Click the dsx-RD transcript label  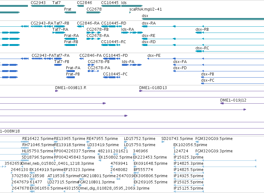pyautogui.click(x=149, y=42)
